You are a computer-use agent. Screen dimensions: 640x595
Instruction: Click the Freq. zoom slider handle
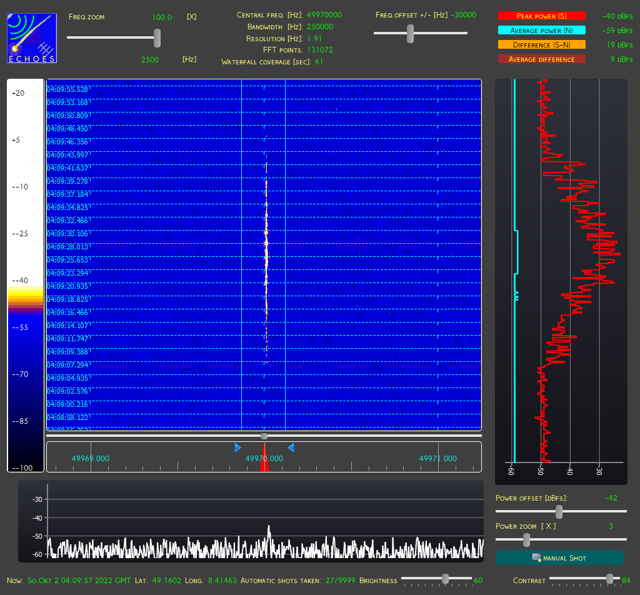click(x=157, y=38)
